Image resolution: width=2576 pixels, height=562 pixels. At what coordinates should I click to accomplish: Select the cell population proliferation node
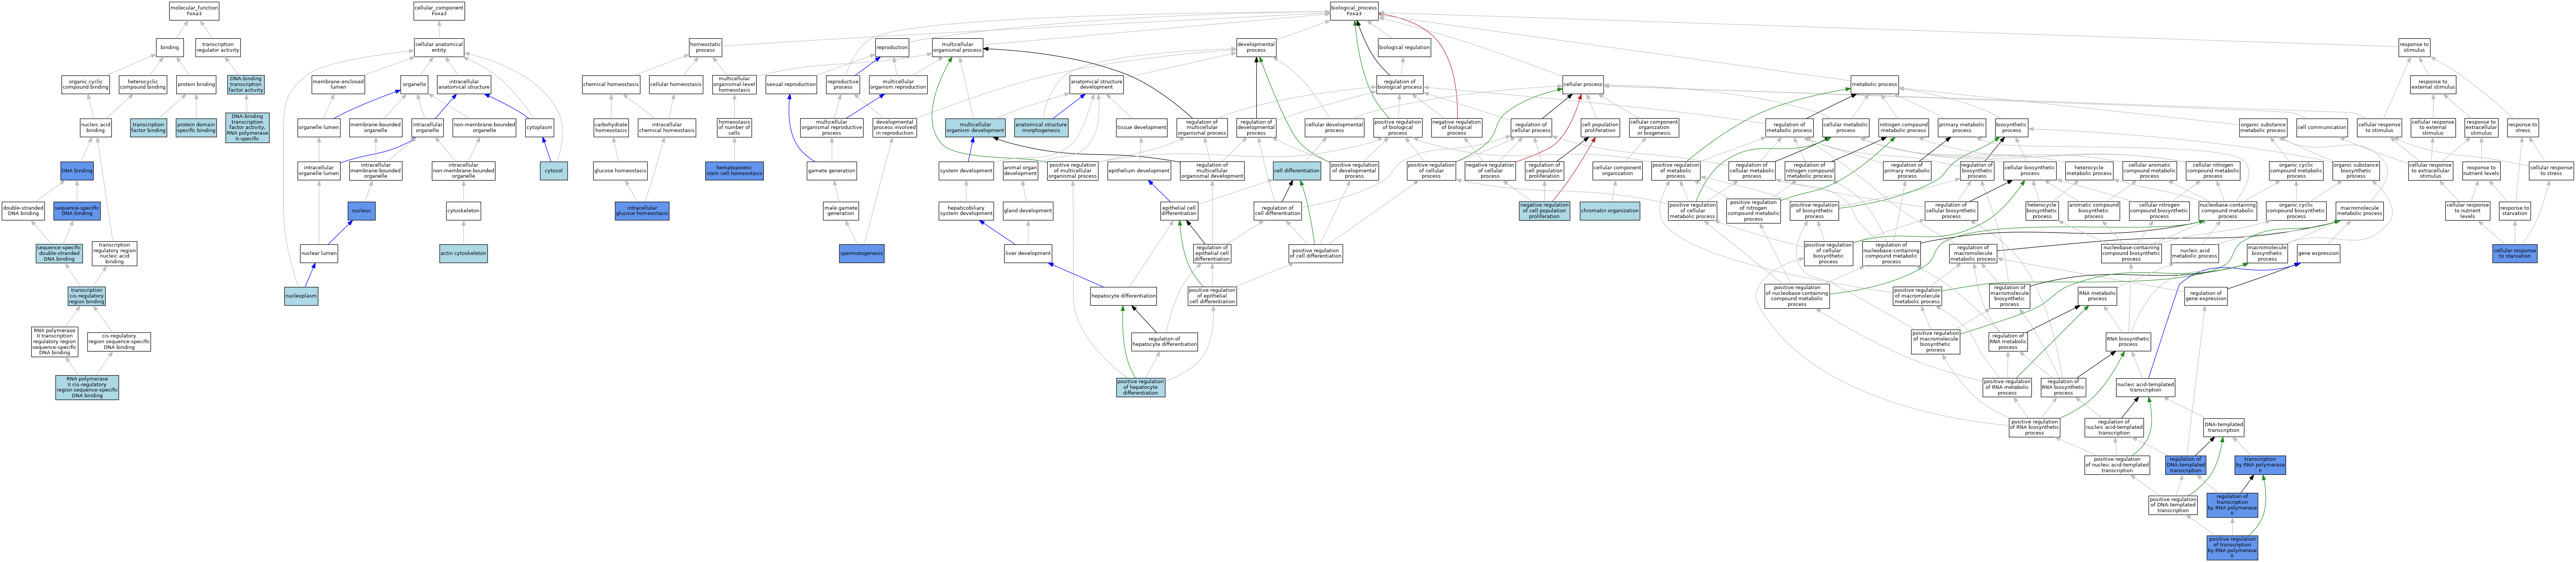click(x=1600, y=128)
